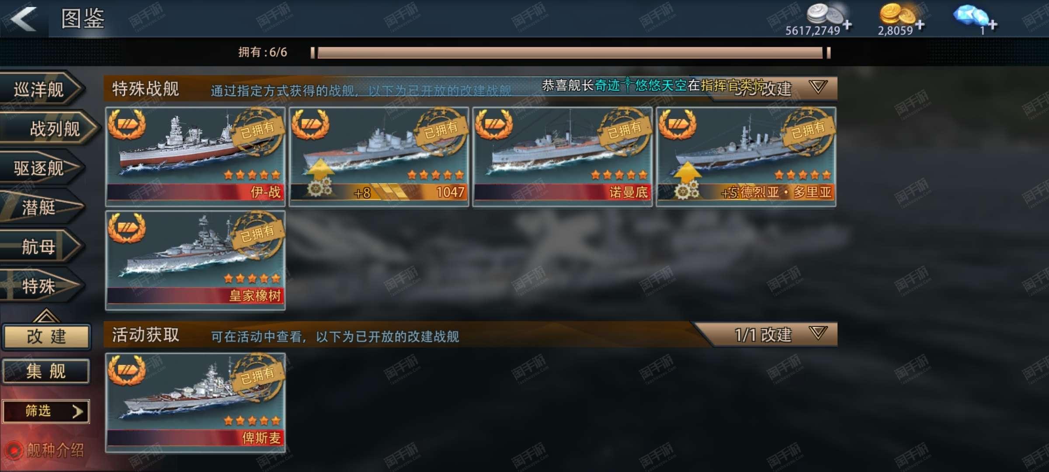Screen dimensions: 1049x472
Task: Add diamonds with plus icon
Action: click(993, 25)
